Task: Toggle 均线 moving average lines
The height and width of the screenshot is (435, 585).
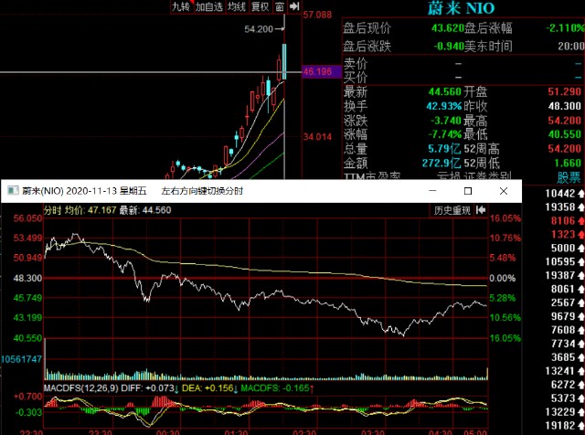Action: pyautogui.click(x=237, y=7)
